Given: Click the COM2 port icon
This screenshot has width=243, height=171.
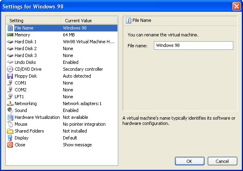Looking at the screenshot, I should (10, 90).
